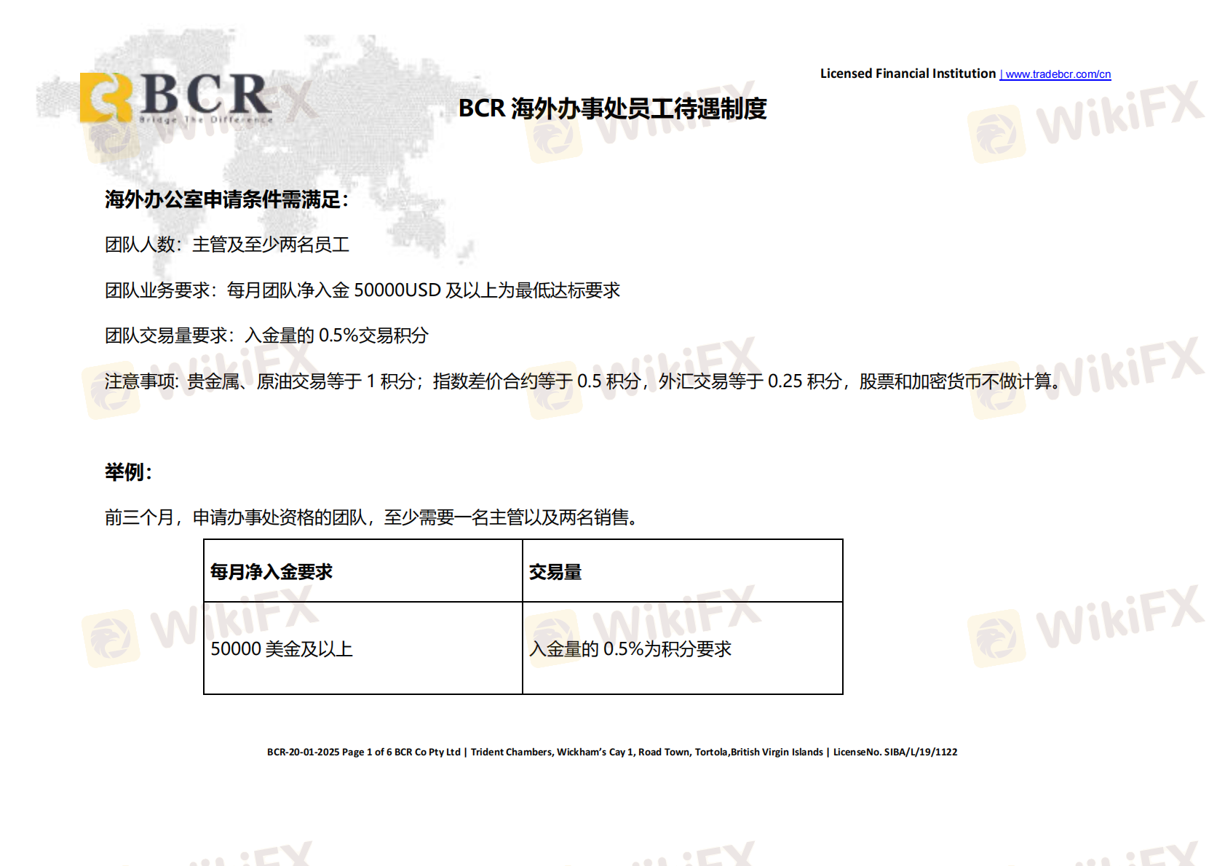The width and height of the screenshot is (1225, 866).
Task: Click the line about 50000USD 净入金
Action: point(362,290)
